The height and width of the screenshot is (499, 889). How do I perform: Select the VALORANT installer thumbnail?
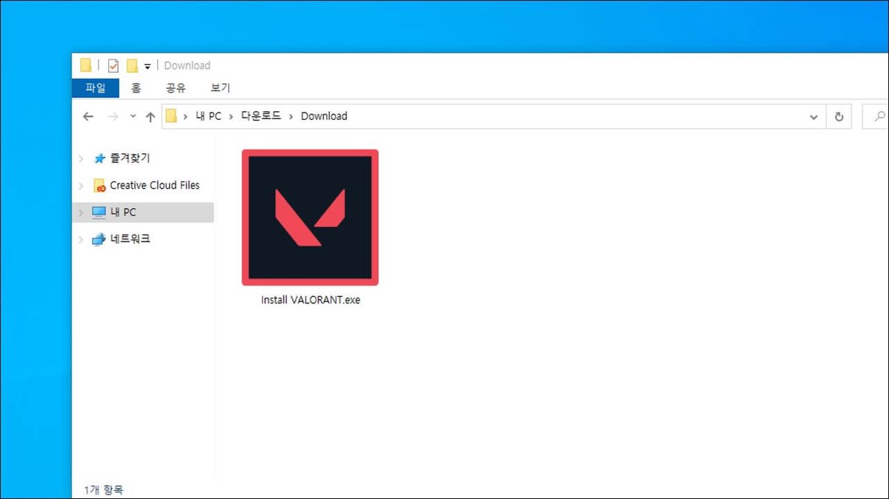[x=310, y=218]
